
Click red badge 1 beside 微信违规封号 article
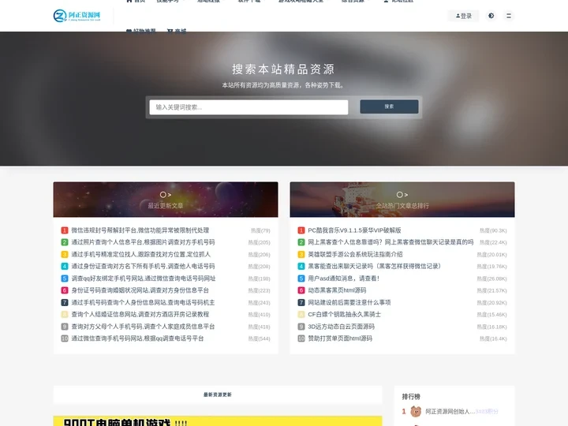(x=65, y=230)
